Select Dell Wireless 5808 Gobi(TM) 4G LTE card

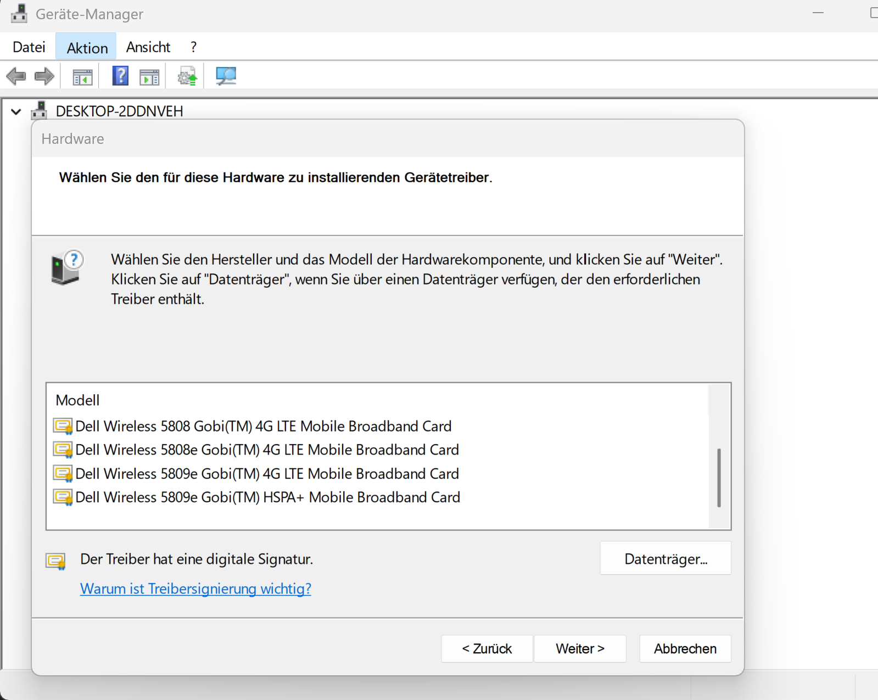(264, 426)
